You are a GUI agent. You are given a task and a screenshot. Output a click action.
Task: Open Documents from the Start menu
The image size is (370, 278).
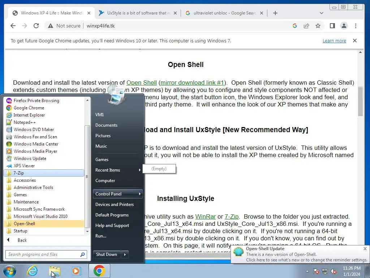pos(117,125)
